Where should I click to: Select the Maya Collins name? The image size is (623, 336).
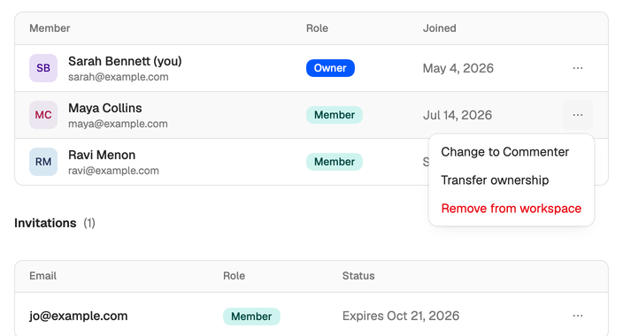[x=105, y=108]
